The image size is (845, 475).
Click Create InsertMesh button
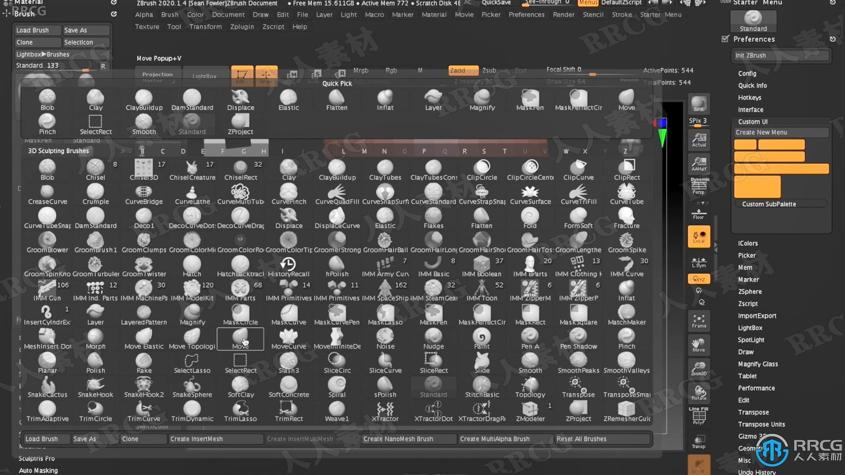point(216,438)
